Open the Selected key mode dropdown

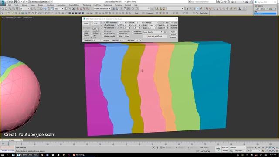click(238, 147)
